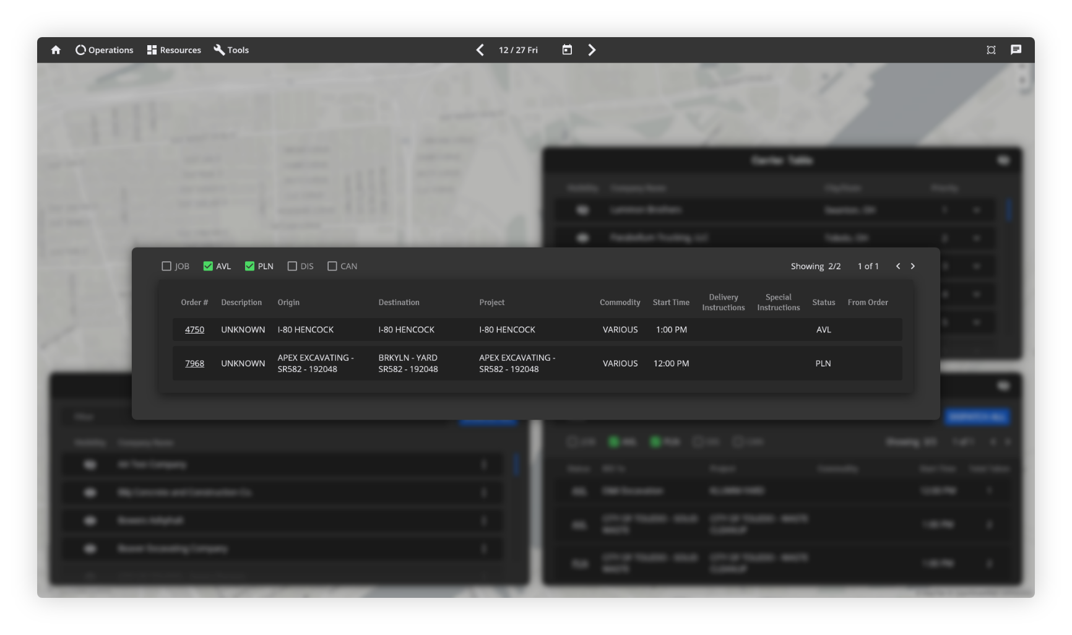Open the calendar date picker icon
The width and height of the screenshot is (1072, 635).
click(567, 50)
